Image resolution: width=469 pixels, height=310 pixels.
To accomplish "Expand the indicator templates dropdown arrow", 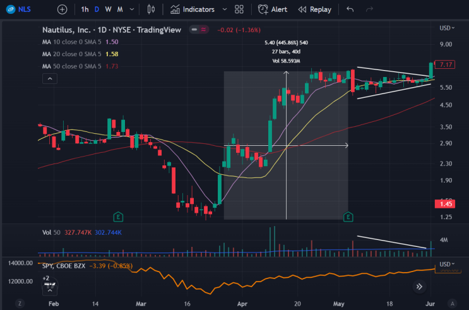I will [225, 9].
